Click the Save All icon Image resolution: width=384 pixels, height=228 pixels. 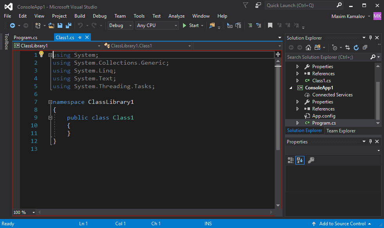(x=69, y=25)
